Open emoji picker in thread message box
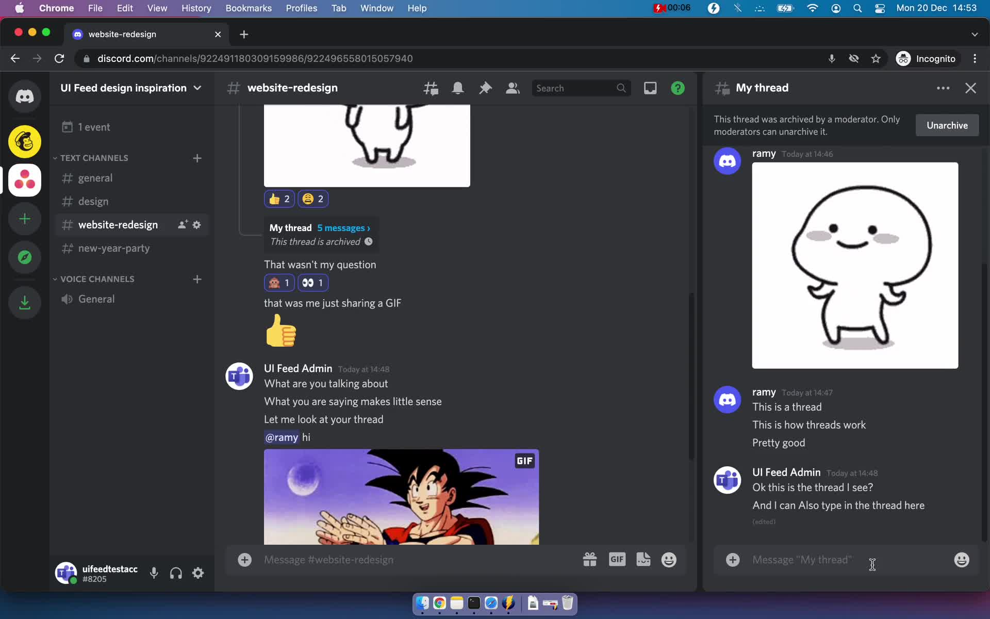990x619 pixels. [962, 560]
